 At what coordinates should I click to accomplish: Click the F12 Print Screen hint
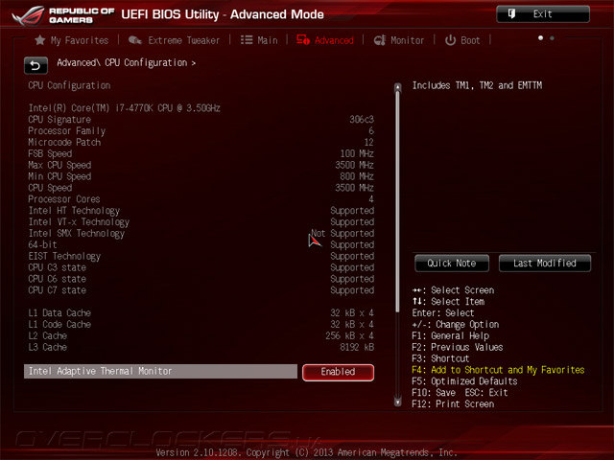[453, 404]
